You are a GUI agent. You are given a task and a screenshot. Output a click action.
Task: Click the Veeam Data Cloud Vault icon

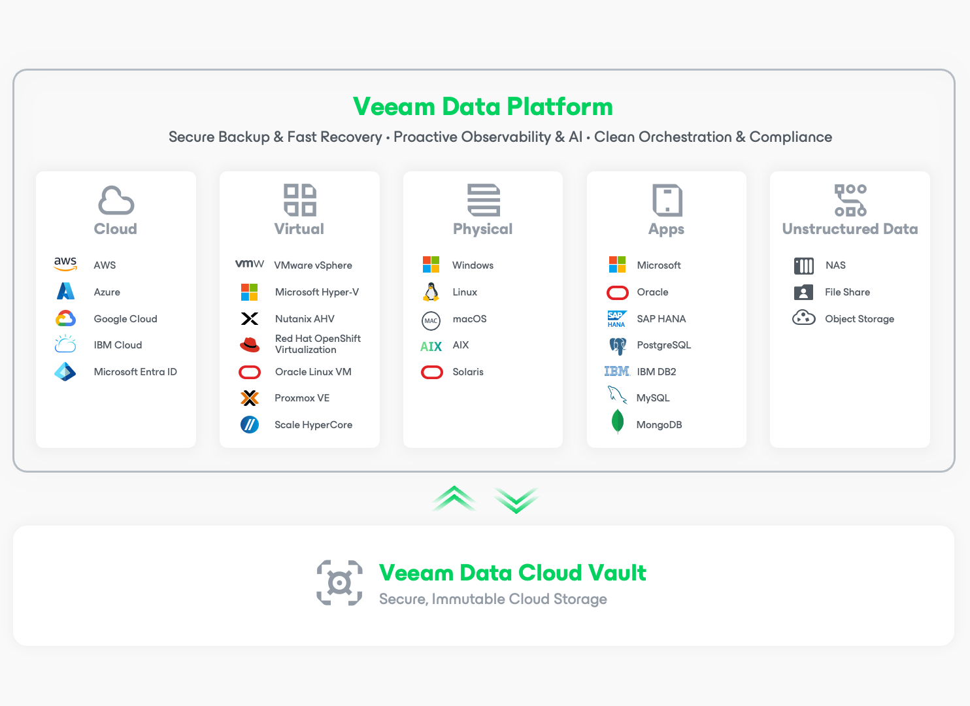coord(339,583)
